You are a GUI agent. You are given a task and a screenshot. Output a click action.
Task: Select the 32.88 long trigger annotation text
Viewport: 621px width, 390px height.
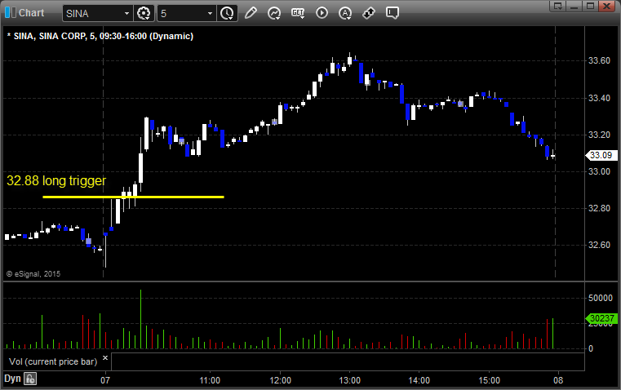point(56,180)
